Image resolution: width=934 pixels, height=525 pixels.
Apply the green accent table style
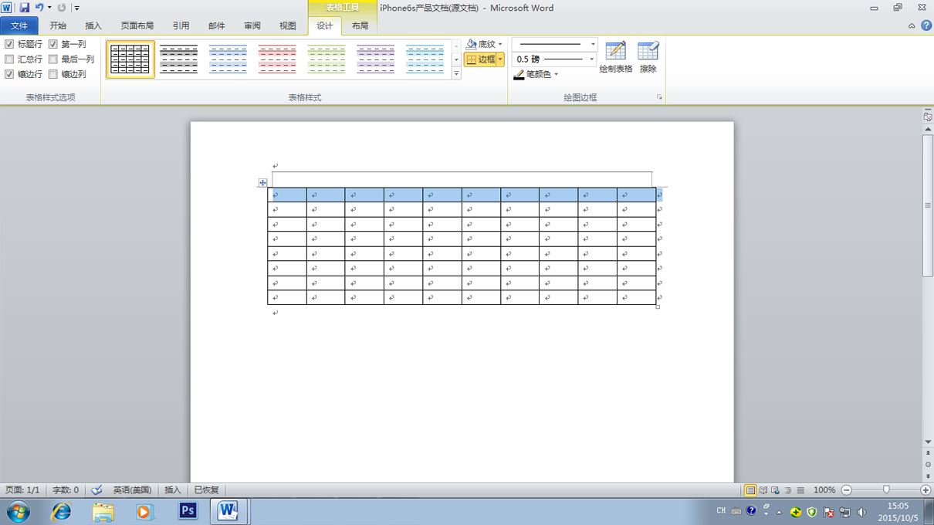(x=327, y=59)
